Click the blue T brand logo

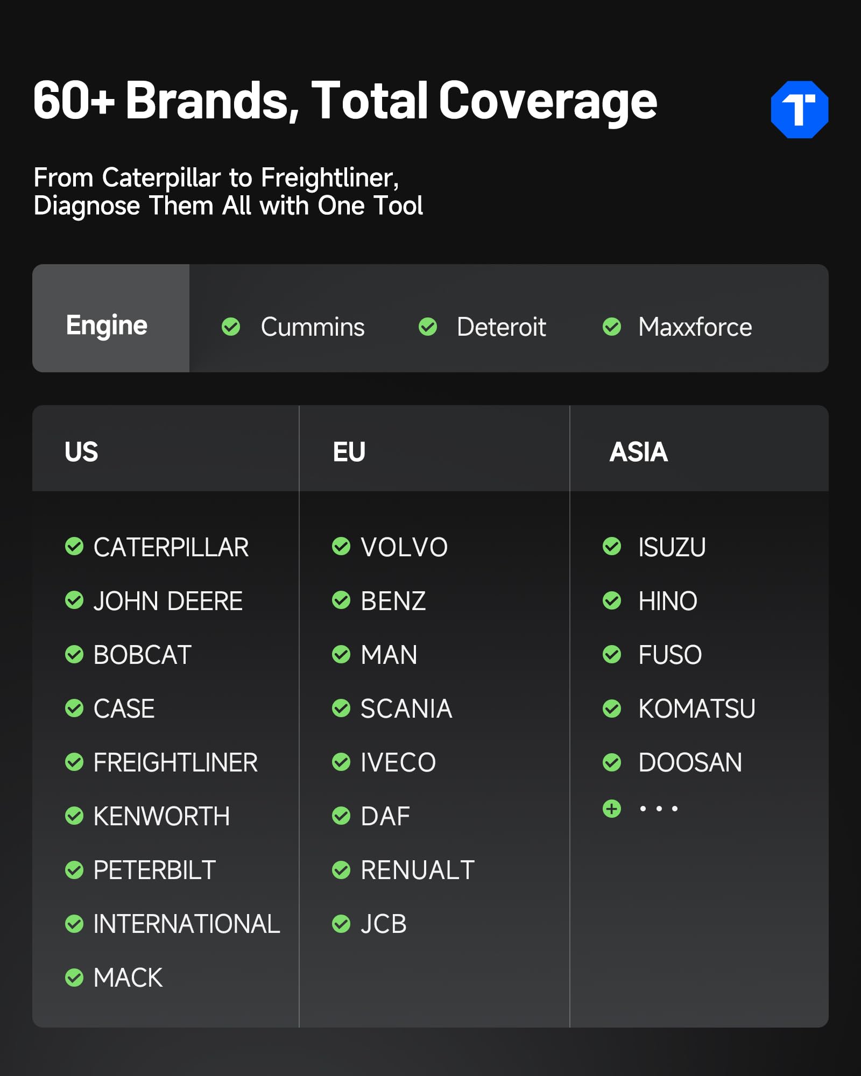pos(799,110)
